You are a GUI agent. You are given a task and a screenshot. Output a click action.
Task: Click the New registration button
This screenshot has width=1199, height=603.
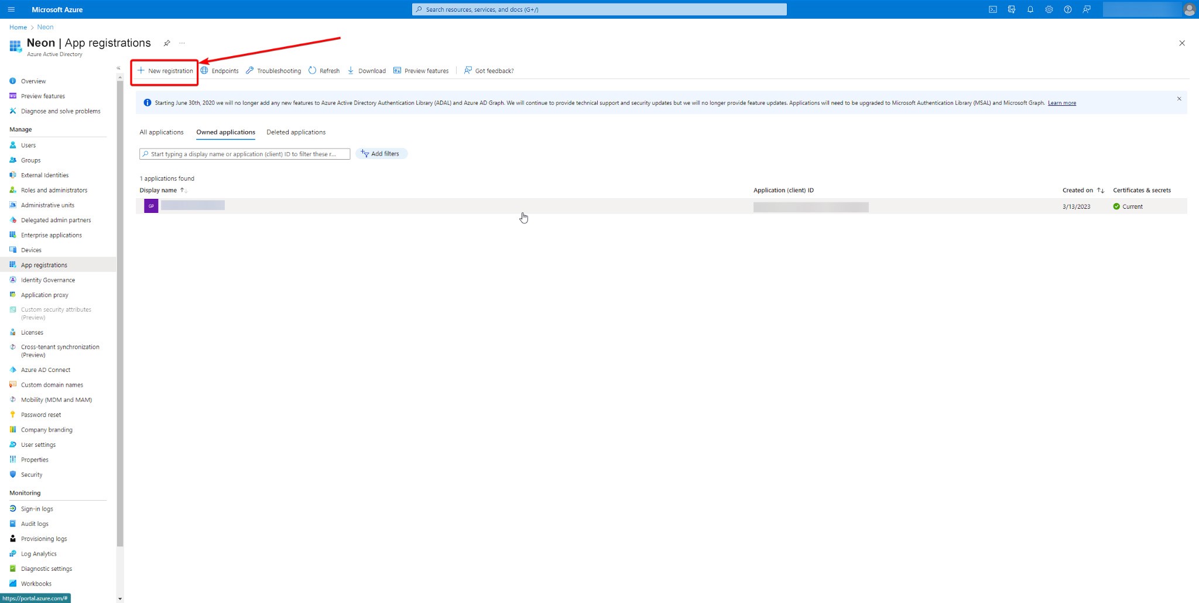[x=165, y=71]
